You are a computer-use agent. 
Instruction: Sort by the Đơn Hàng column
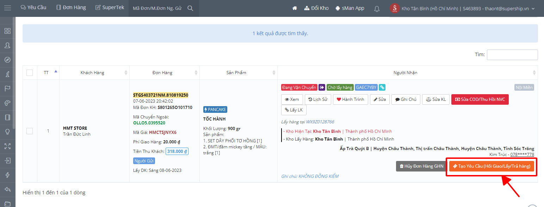[165, 73]
